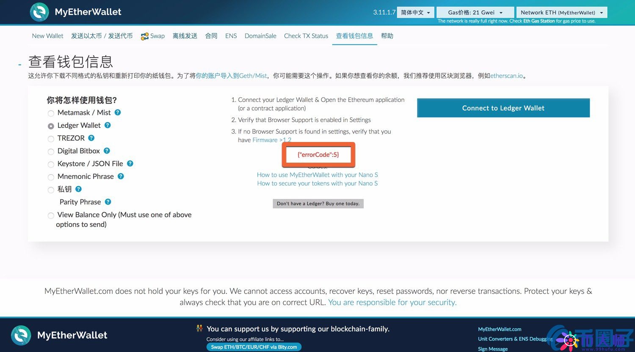Open the footer MyEtherWallet.com link

click(500, 329)
